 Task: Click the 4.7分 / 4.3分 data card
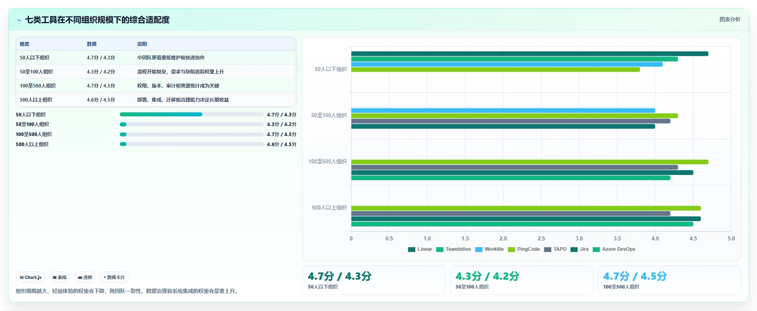(373, 280)
